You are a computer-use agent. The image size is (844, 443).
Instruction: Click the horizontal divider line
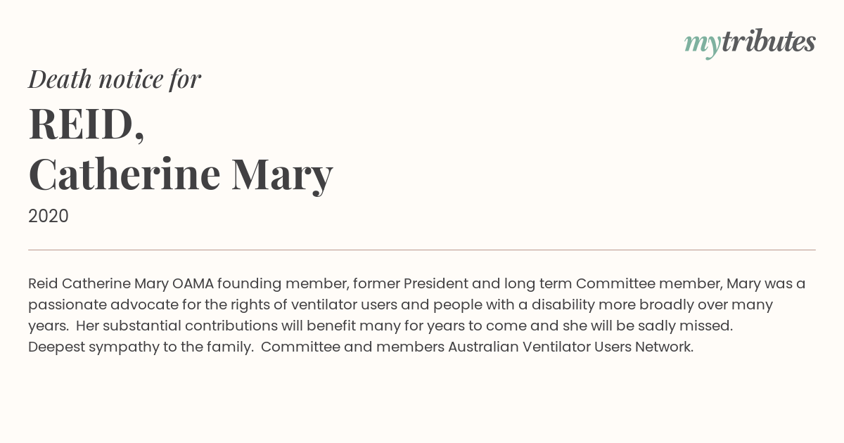422,250
